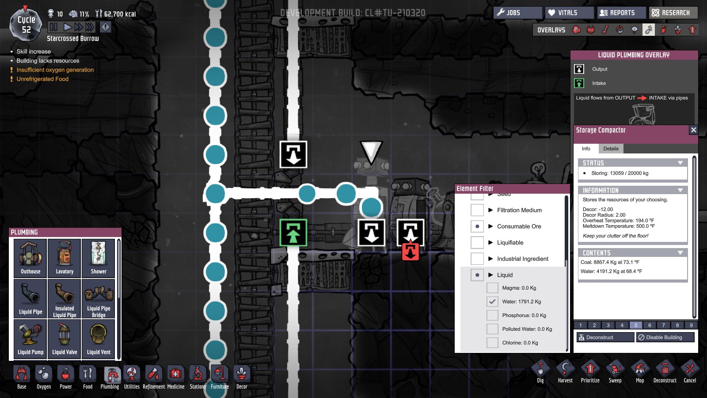
Task: Choose the Cancel tool
Action: (690, 372)
